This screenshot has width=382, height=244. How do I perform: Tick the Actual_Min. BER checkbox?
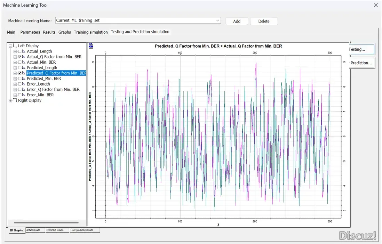point(20,62)
